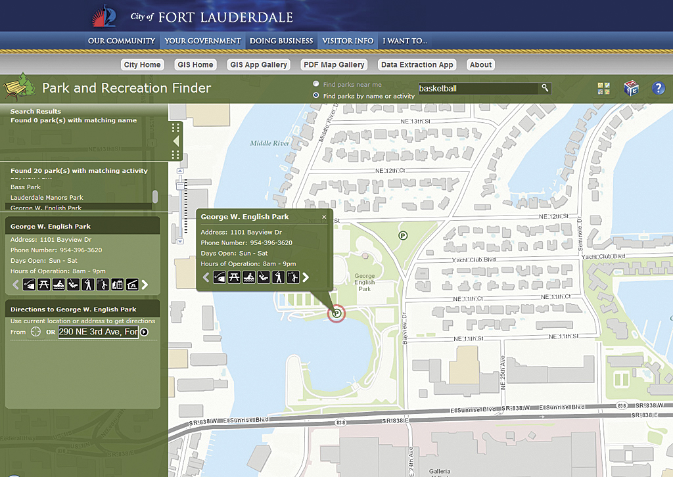673x477 pixels.
Task: Open GIS App Gallery
Action: pos(258,65)
